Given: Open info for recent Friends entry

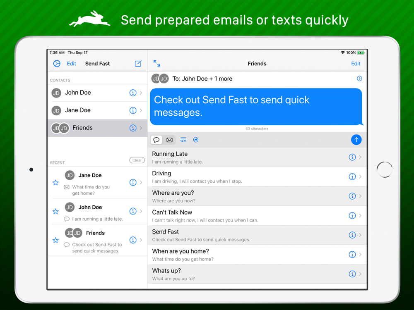Looking at the screenshot, I should [133, 240].
